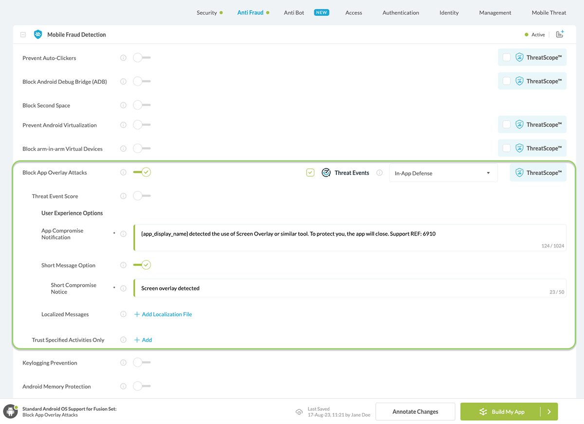Click the Annotate Changes button
Image resolution: width=584 pixels, height=424 pixels.
pos(415,412)
